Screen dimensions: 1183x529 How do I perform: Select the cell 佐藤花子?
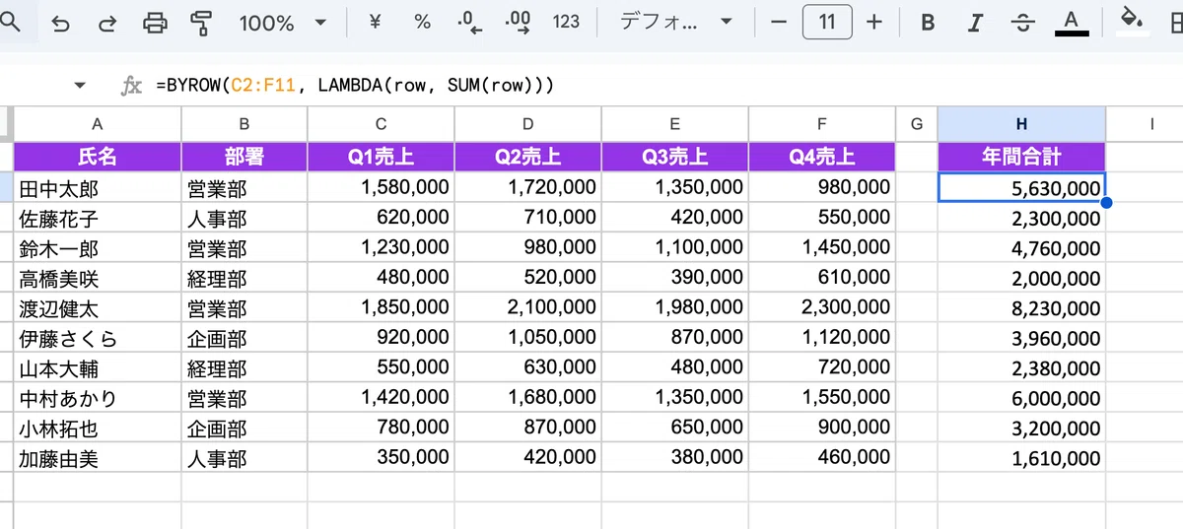(97, 218)
